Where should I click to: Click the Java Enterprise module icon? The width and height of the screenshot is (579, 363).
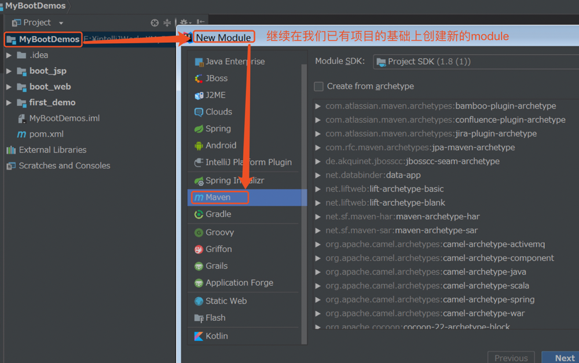point(199,62)
